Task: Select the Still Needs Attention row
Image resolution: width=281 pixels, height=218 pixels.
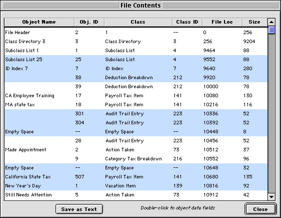Action: tap(136, 195)
